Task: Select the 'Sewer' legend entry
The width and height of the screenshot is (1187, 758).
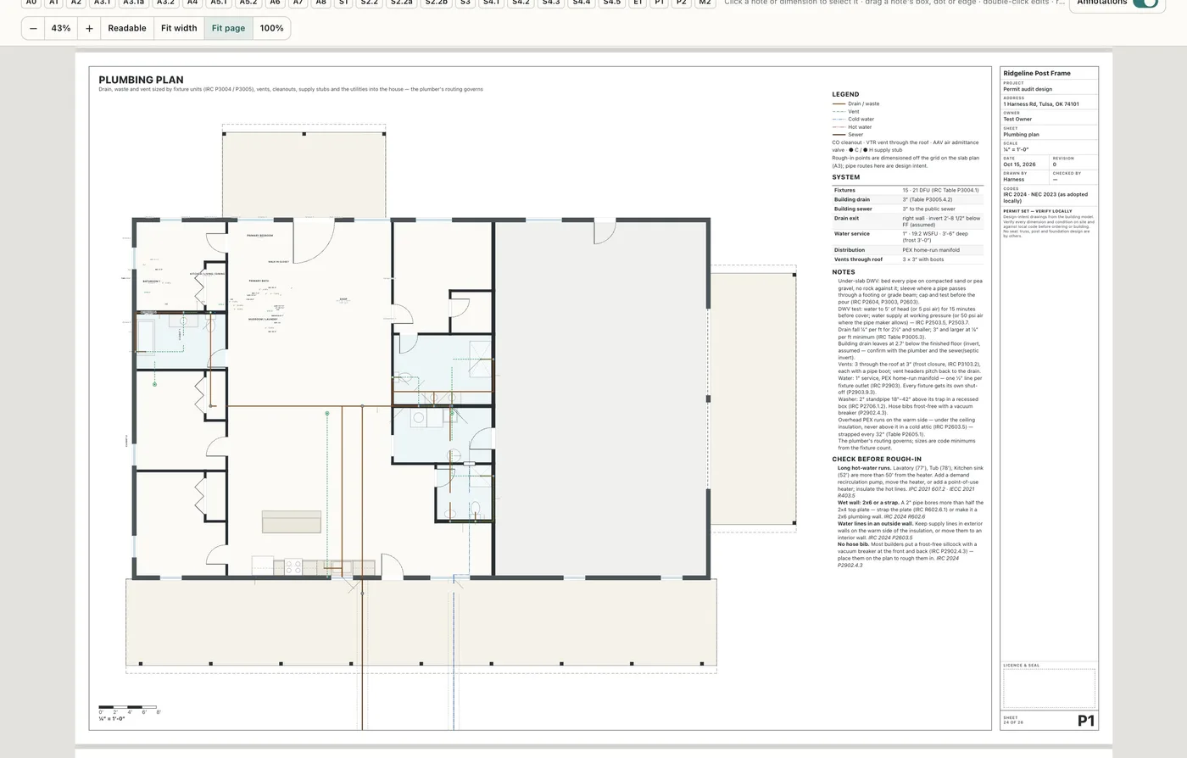Action: point(848,134)
